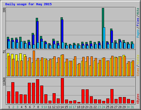Select the red KBytes bar for day 8
Screen dimensions: 141x110
point(37,91)
